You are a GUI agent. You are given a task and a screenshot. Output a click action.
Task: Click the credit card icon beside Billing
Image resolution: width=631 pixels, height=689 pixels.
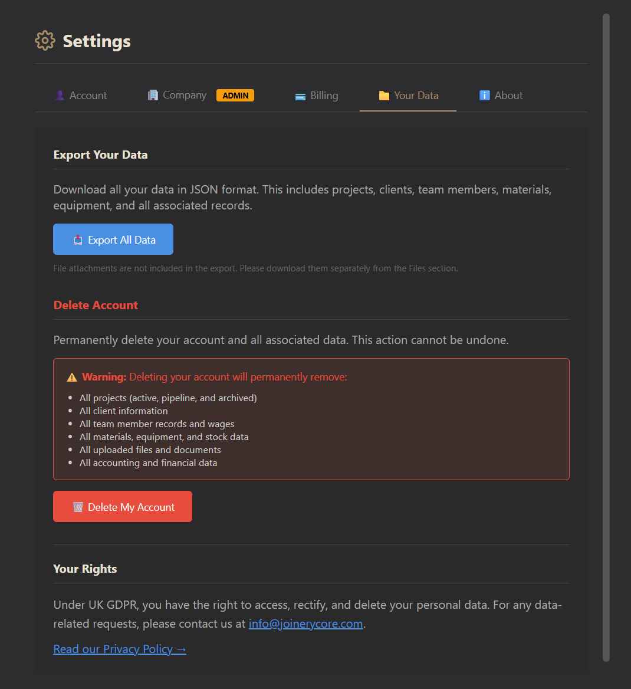tap(300, 96)
